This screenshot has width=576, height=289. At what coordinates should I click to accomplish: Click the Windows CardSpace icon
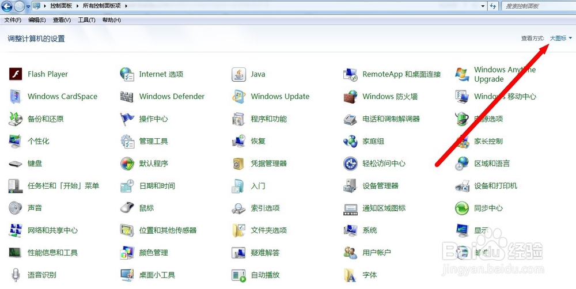tap(16, 97)
